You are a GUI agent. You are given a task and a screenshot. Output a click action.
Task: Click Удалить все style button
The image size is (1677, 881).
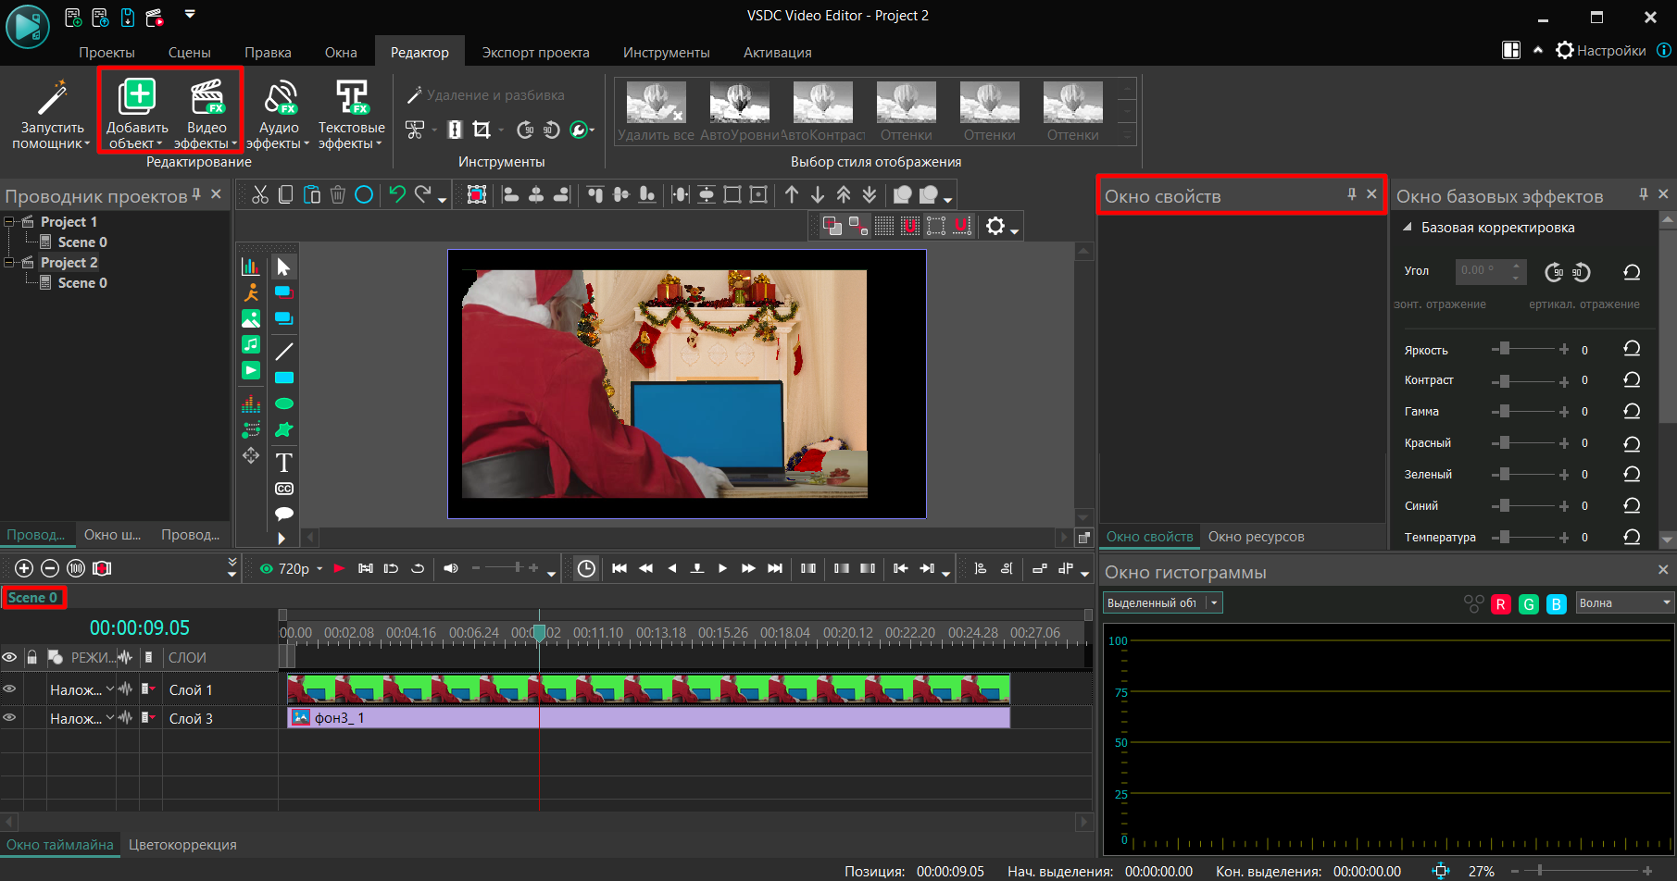(x=656, y=111)
